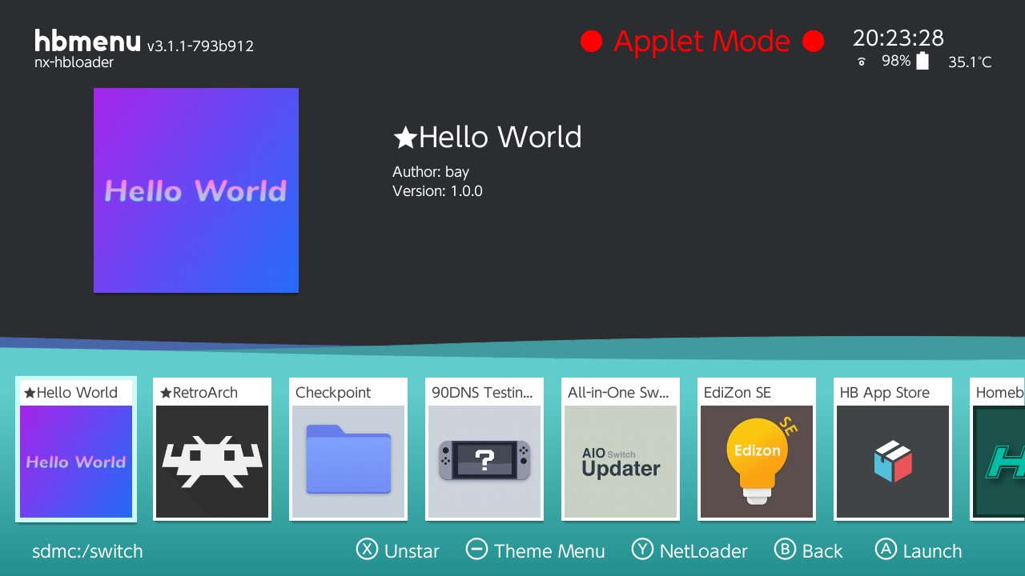Click the sdmc:/switch path text
This screenshot has width=1025, height=576.
[87, 551]
